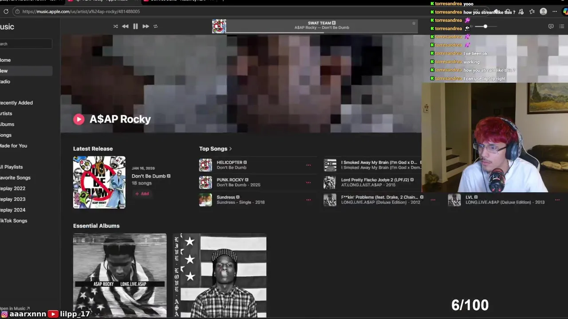
Task: Toggle shuffle playback
Action: [115, 26]
